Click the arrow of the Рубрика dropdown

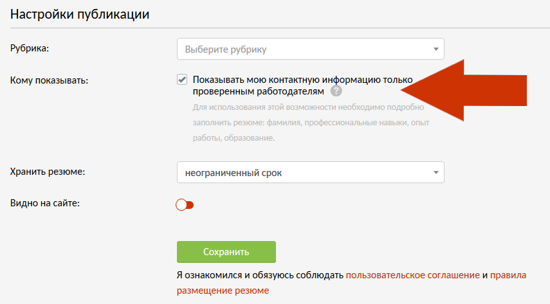click(435, 49)
